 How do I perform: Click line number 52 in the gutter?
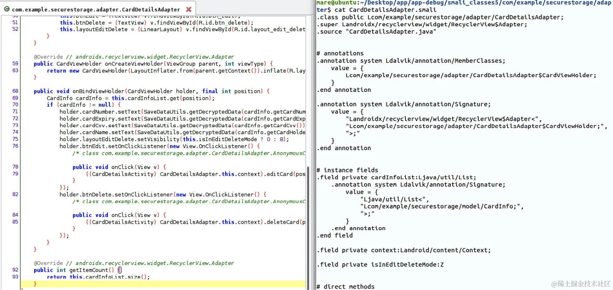coord(15,29)
